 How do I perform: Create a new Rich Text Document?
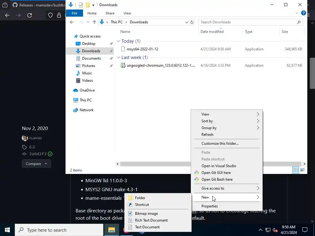coord(158,220)
